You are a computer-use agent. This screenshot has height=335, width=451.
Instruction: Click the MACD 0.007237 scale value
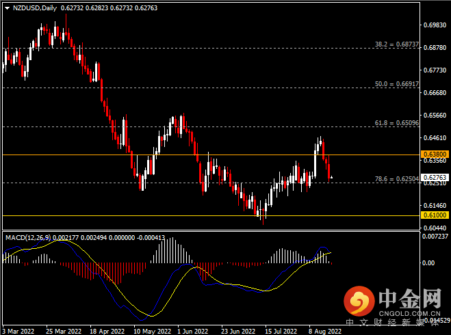[x=435, y=236]
